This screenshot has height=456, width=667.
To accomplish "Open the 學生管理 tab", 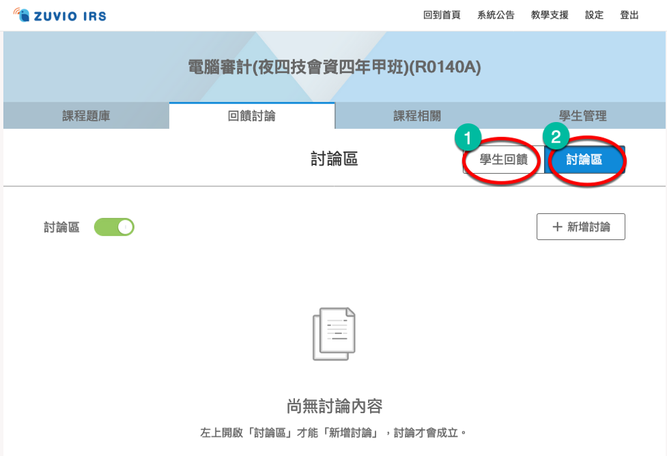I will (583, 115).
